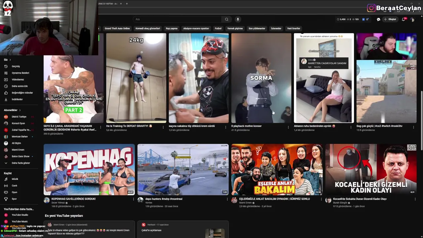
Task: Open the notifications bell
Action: [x=404, y=19]
